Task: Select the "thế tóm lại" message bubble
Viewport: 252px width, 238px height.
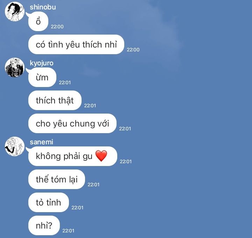Action: 57,179
